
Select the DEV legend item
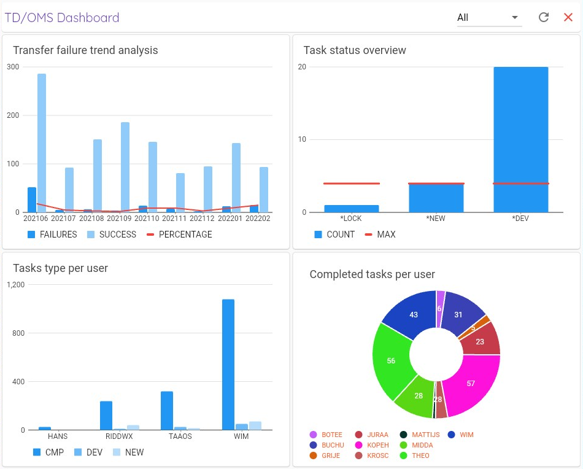point(88,452)
